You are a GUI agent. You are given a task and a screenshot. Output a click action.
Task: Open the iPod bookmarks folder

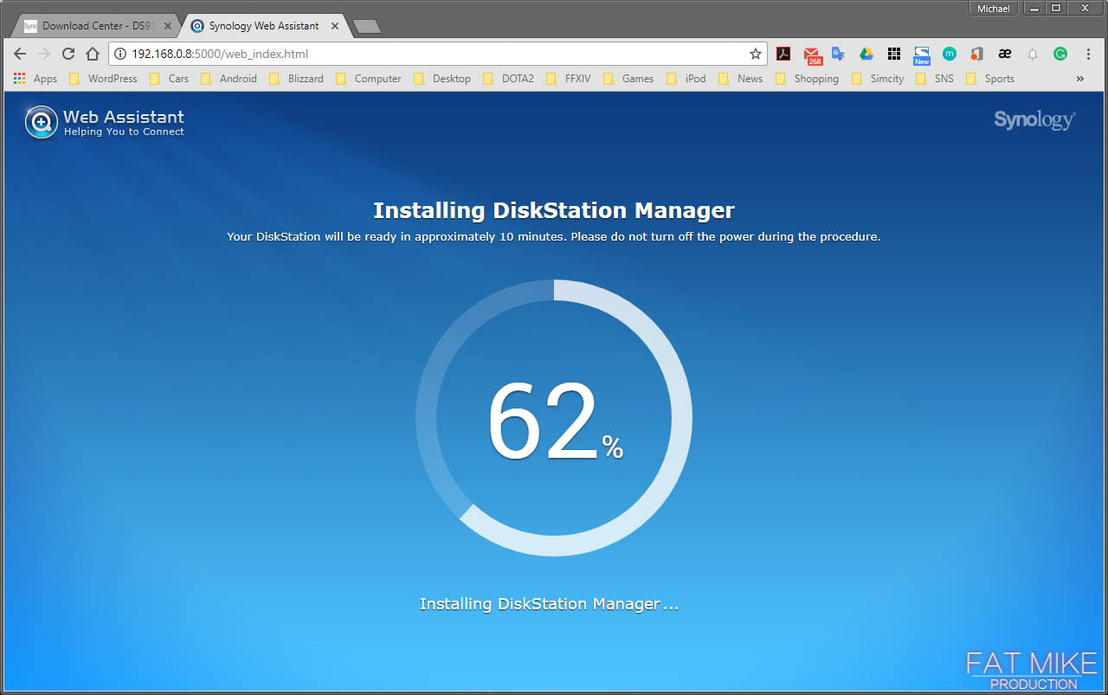(686, 79)
